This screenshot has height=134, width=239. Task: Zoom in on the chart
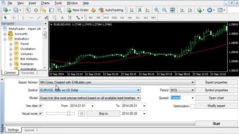coord(156,10)
